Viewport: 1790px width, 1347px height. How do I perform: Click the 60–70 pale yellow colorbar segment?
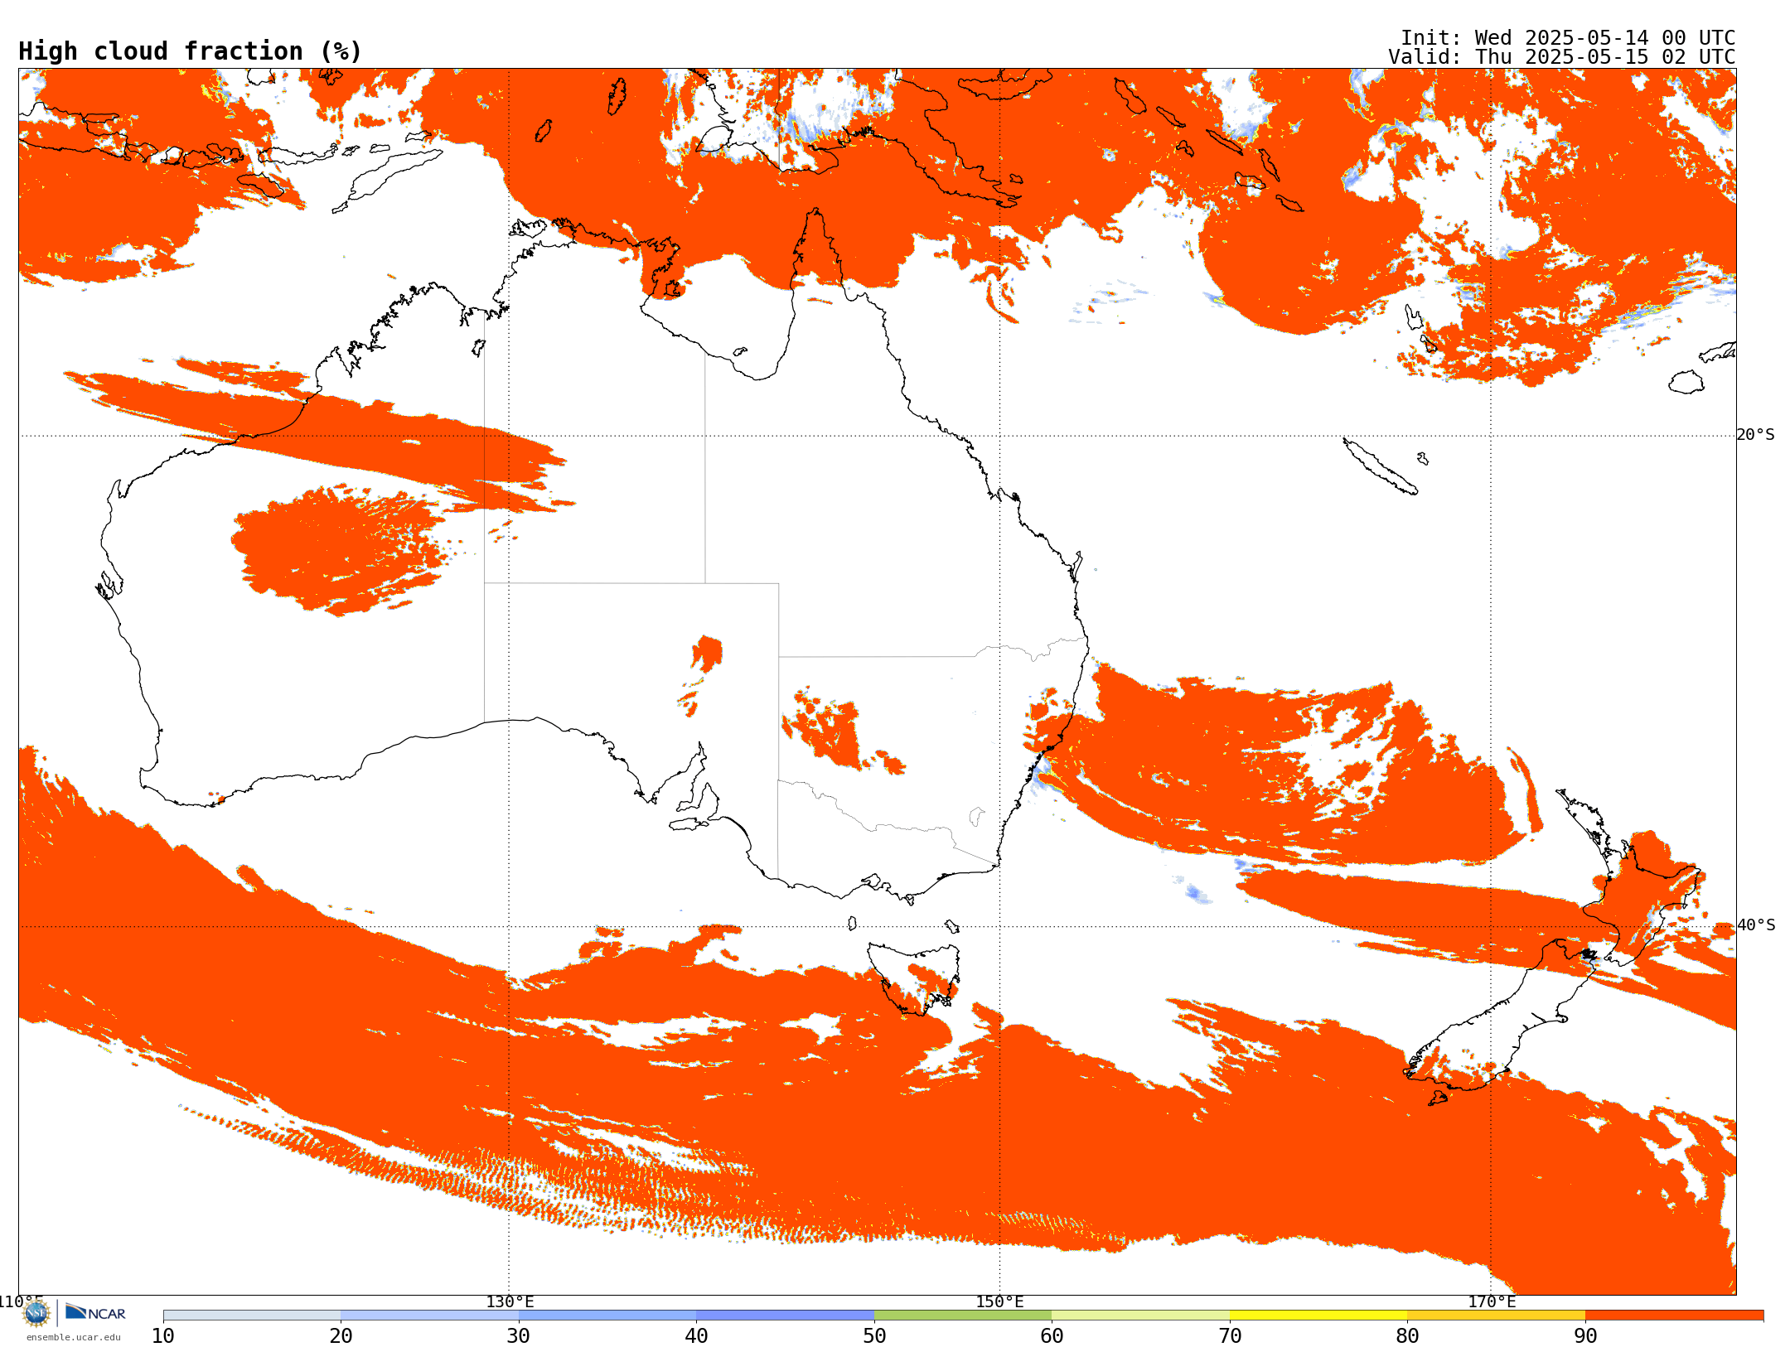pos(1140,1316)
